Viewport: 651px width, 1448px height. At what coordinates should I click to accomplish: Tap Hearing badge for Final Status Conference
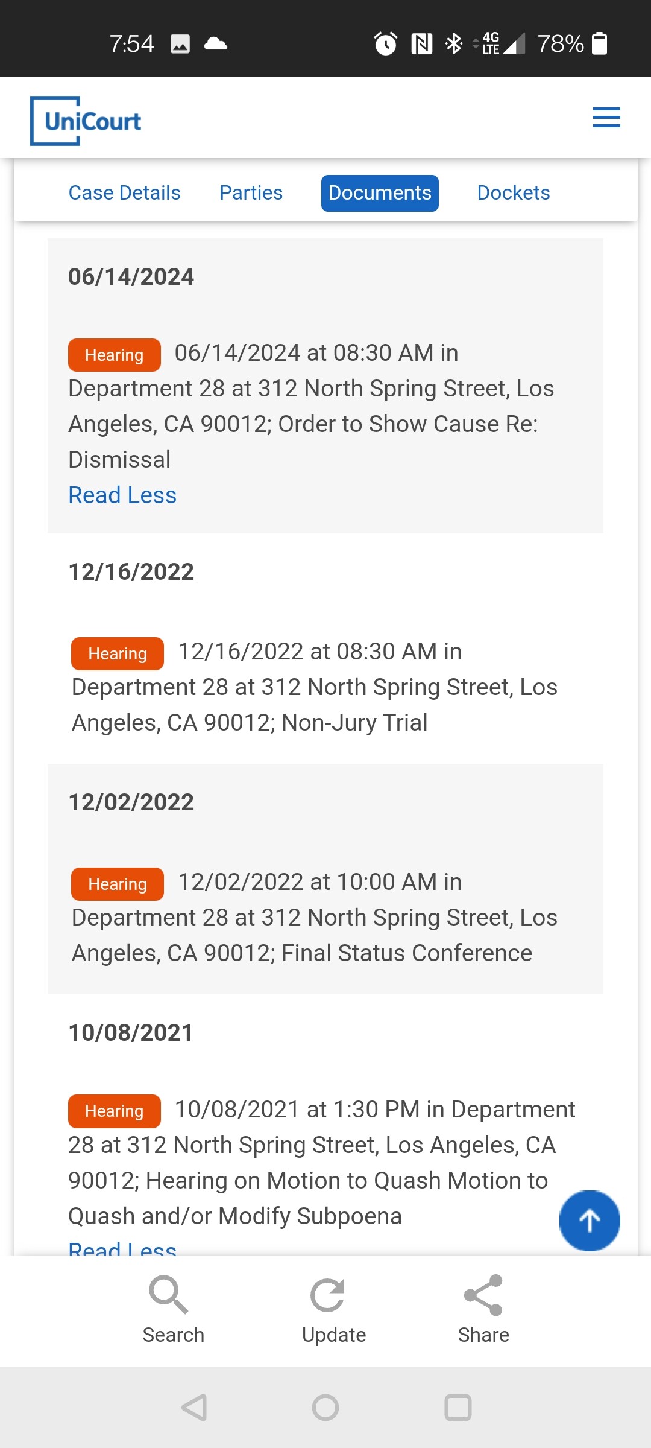click(x=117, y=884)
